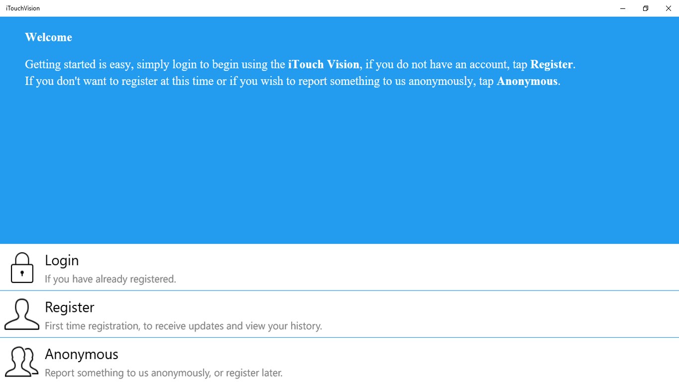Click the "First time registration" description text
This screenshot has width=679, height=382.
(x=183, y=326)
